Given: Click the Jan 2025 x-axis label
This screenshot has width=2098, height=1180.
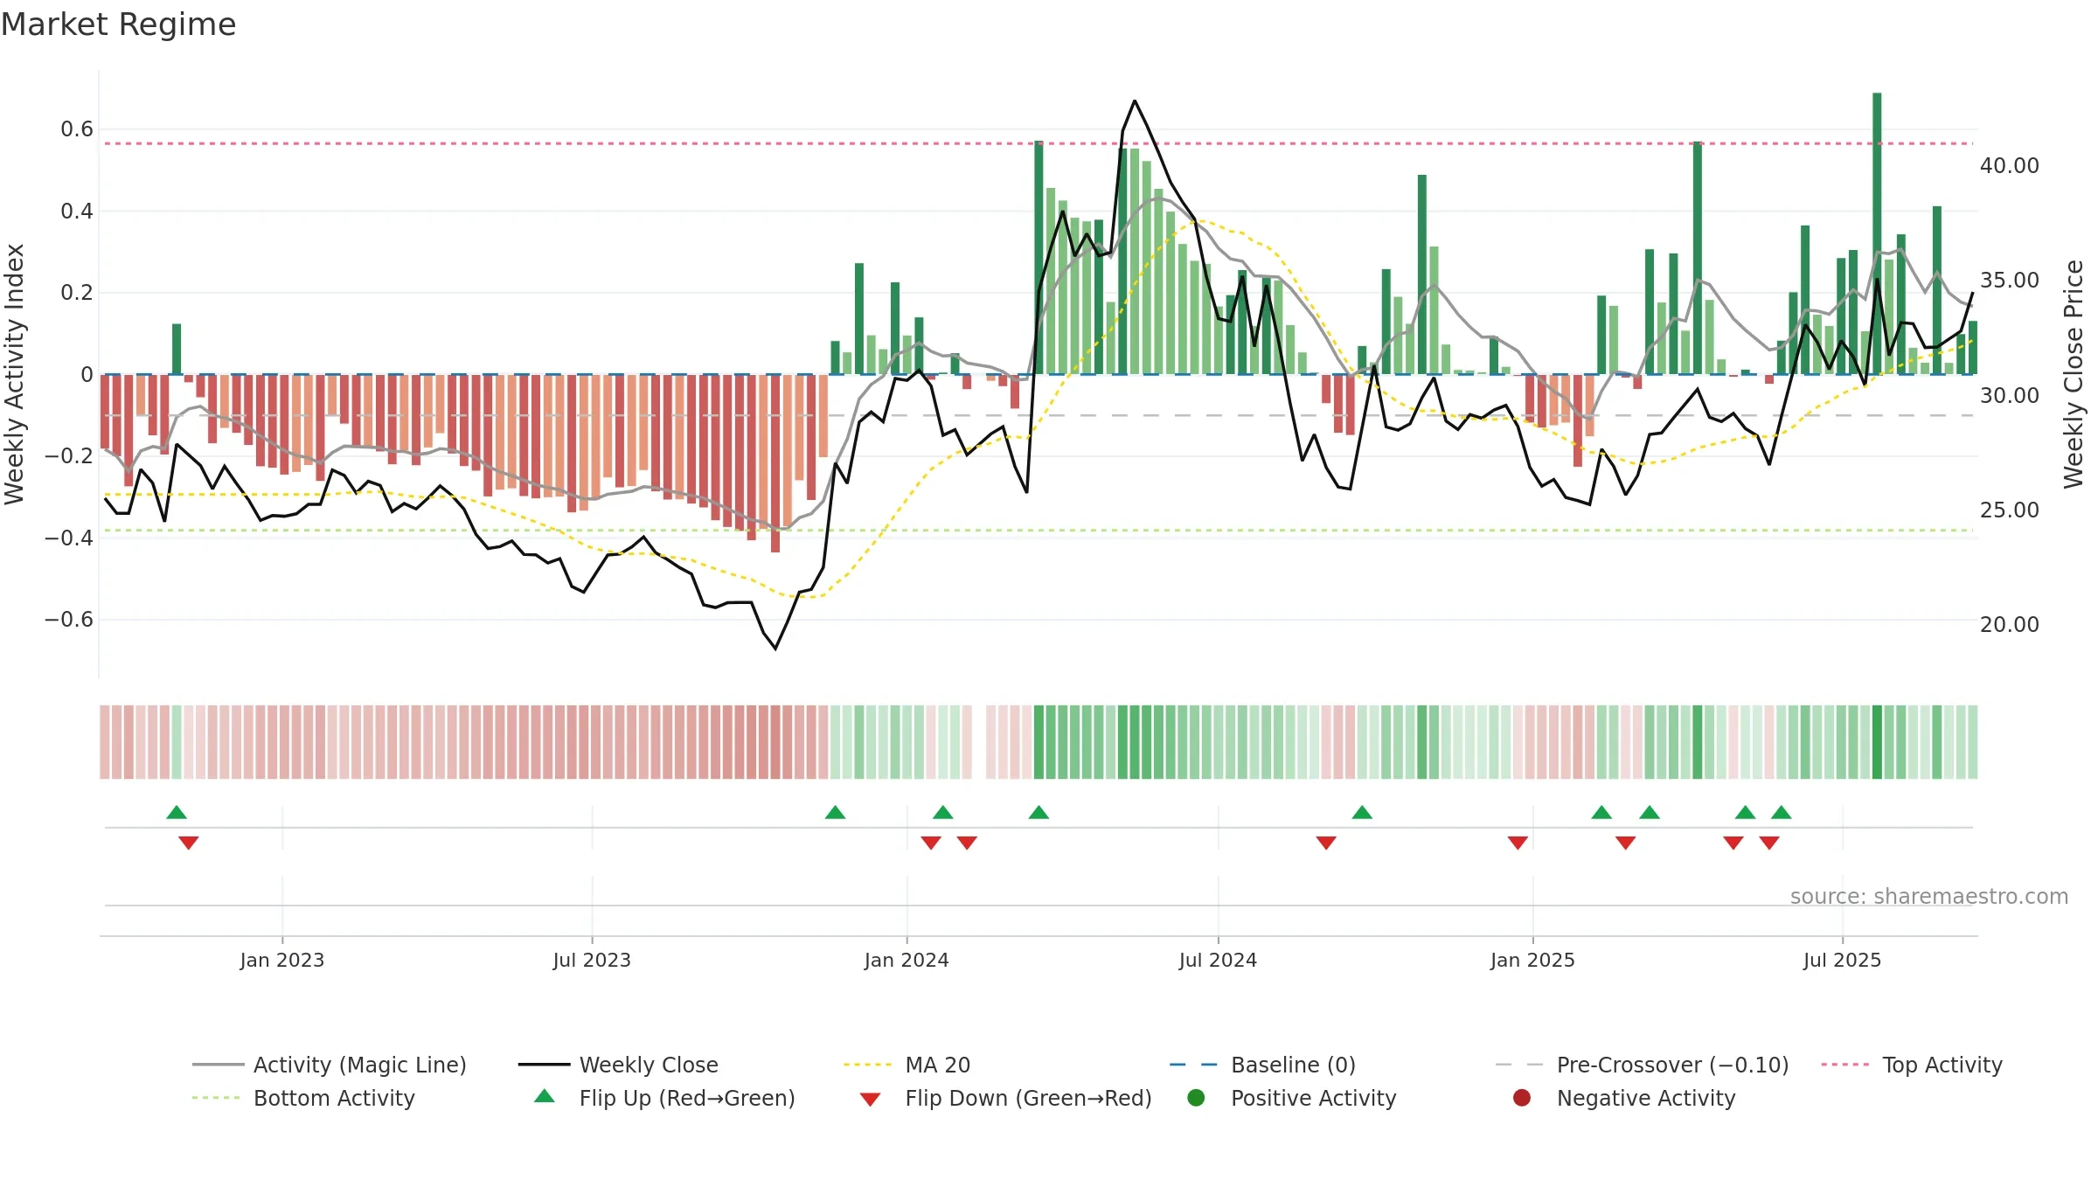Looking at the screenshot, I should 1532,960.
